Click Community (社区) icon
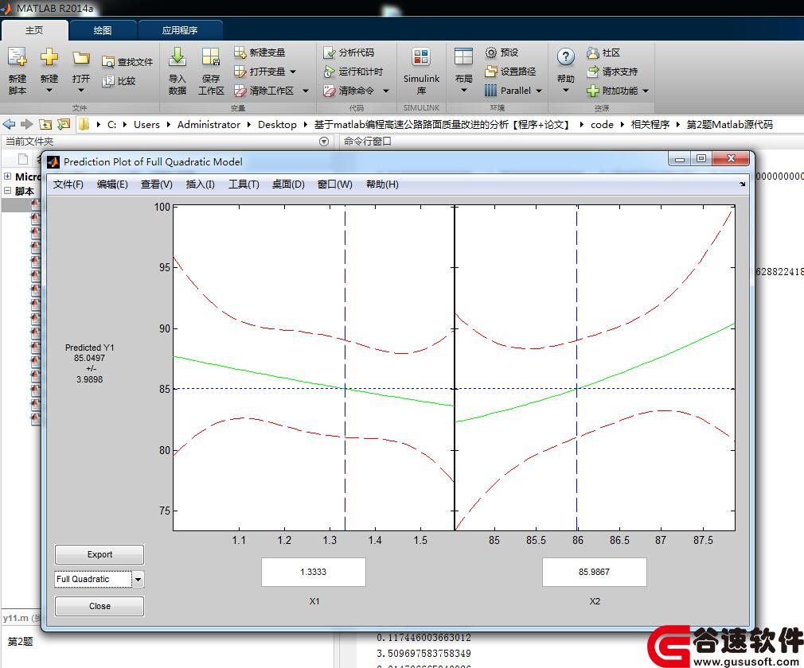This screenshot has width=804, height=668. click(x=593, y=52)
